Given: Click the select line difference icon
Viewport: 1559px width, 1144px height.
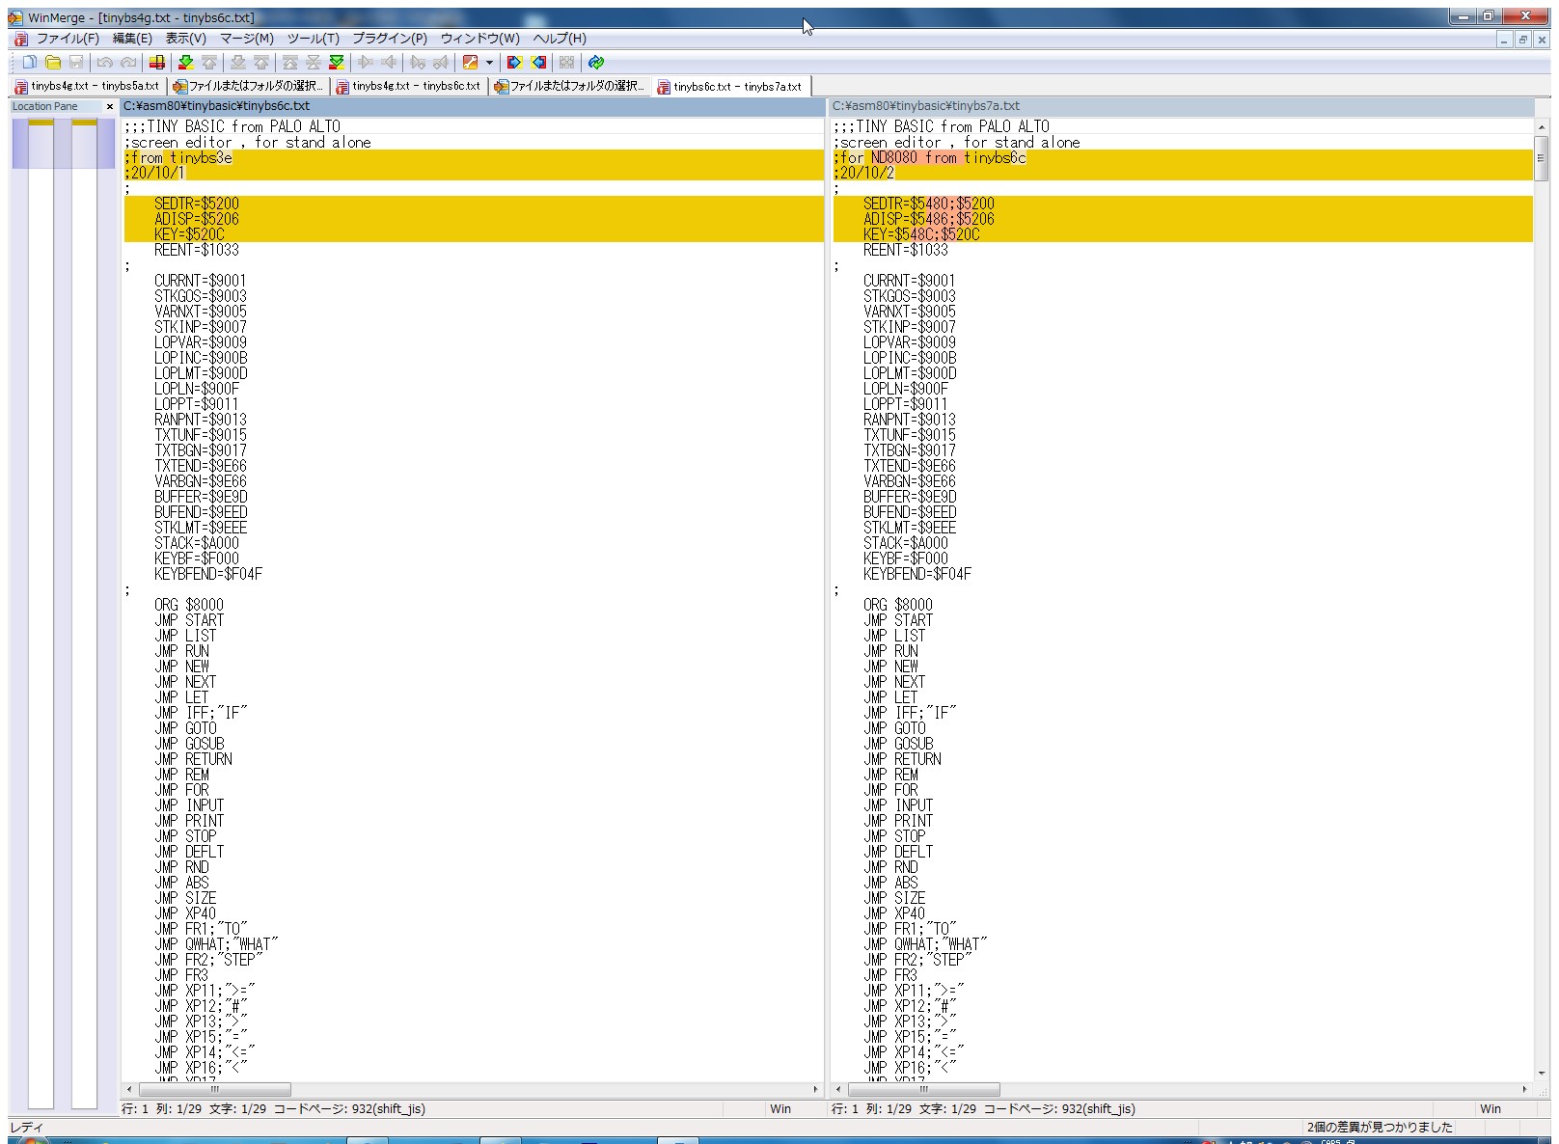Looking at the screenshot, I should 156,62.
